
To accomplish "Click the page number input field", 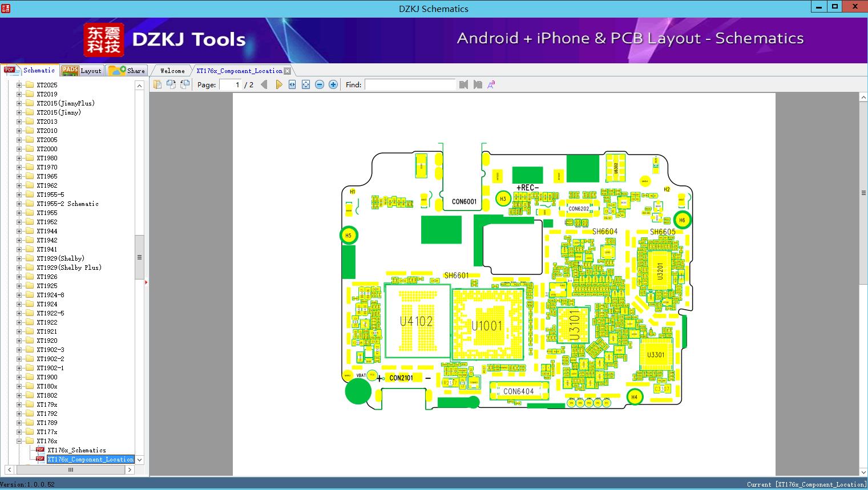I will tap(231, 84).
